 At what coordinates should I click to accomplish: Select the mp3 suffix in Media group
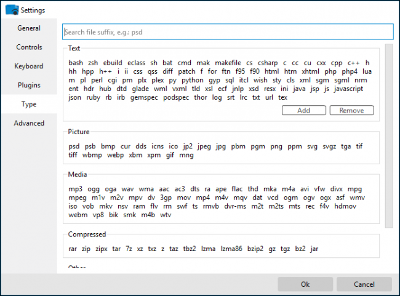[76, 188]
